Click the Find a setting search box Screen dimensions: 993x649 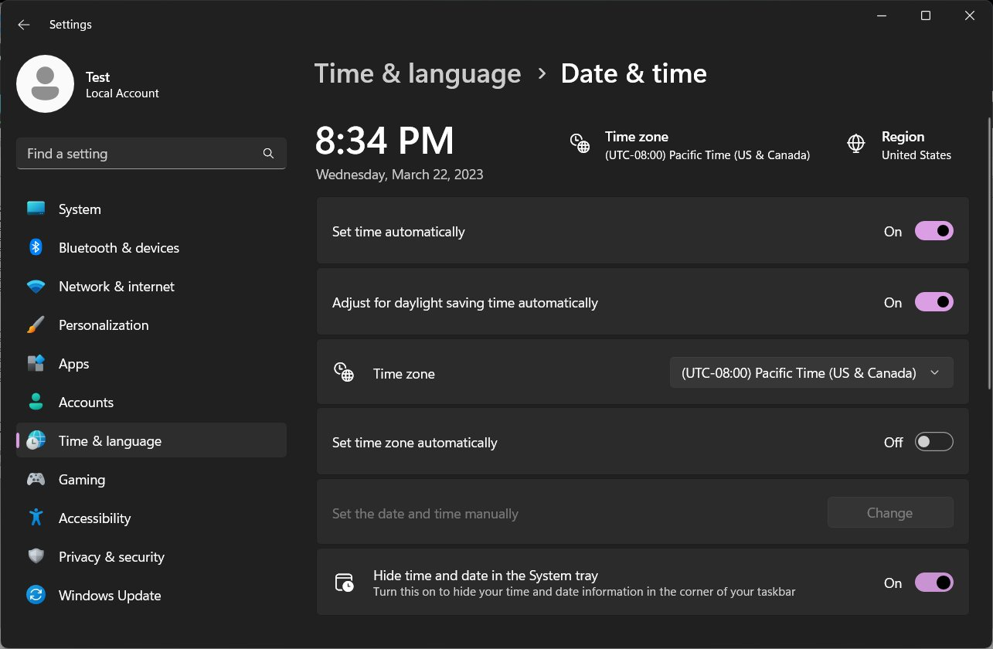[143, 154]
